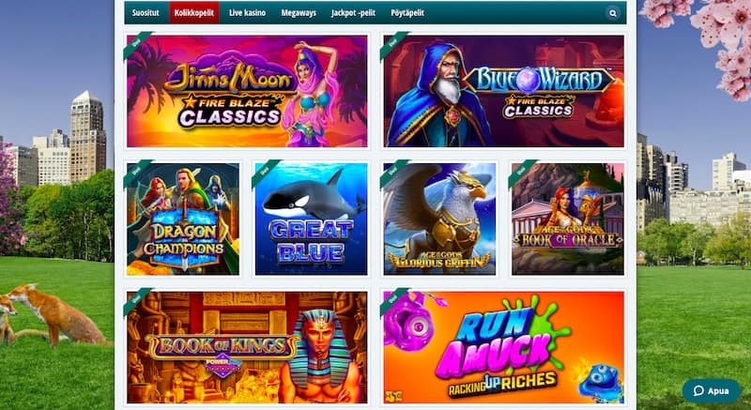751x410 pixels.
Task: Click the green ribbon badge on Jinns Moon
Action: coord(138,46)
